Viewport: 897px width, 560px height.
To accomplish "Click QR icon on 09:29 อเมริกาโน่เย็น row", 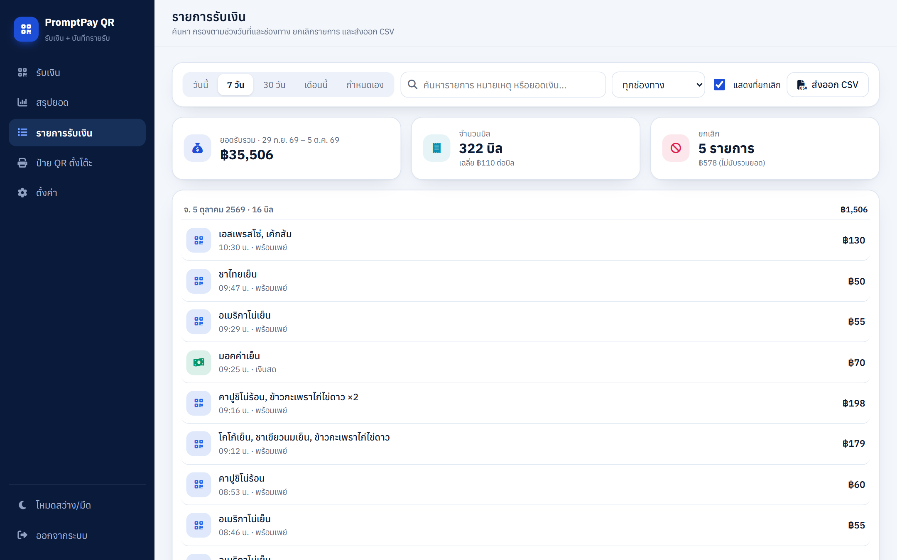I will coord(199,321).
